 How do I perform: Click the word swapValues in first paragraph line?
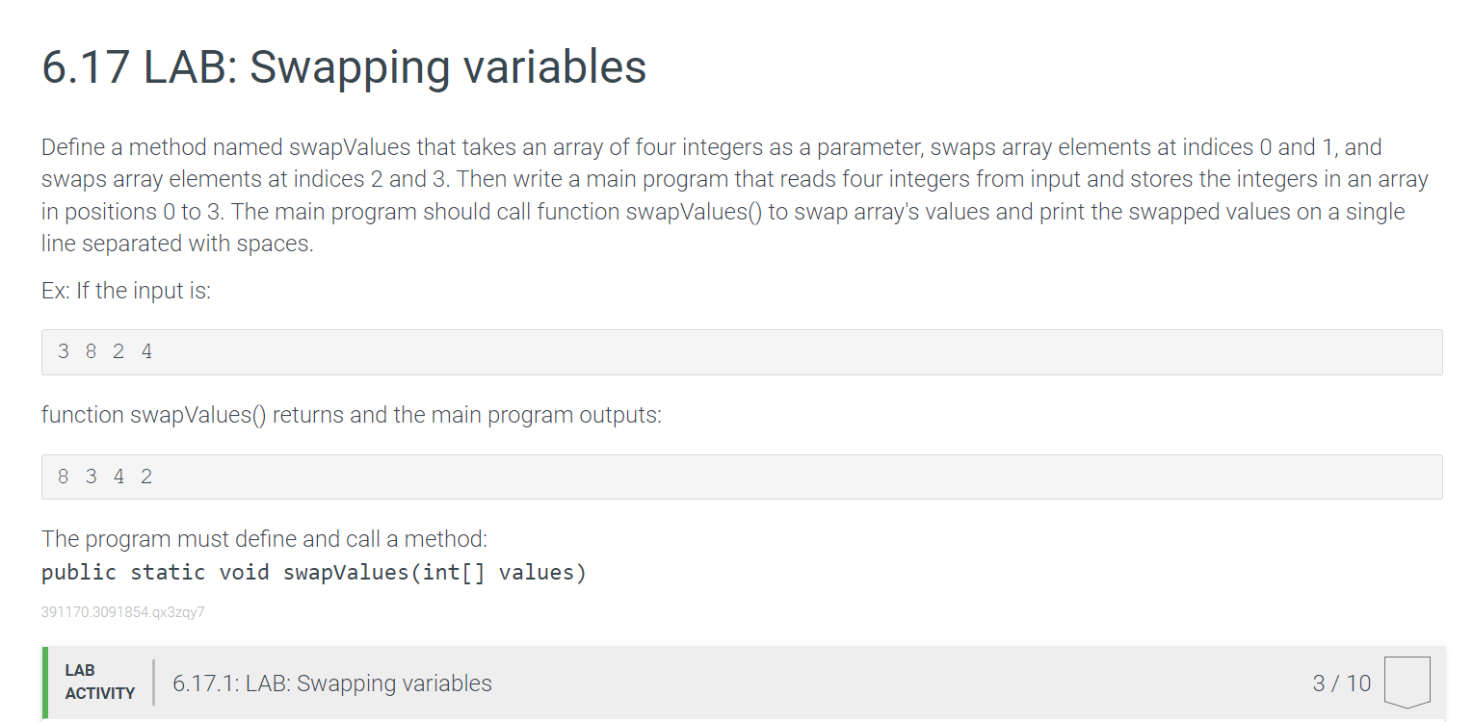349,147
